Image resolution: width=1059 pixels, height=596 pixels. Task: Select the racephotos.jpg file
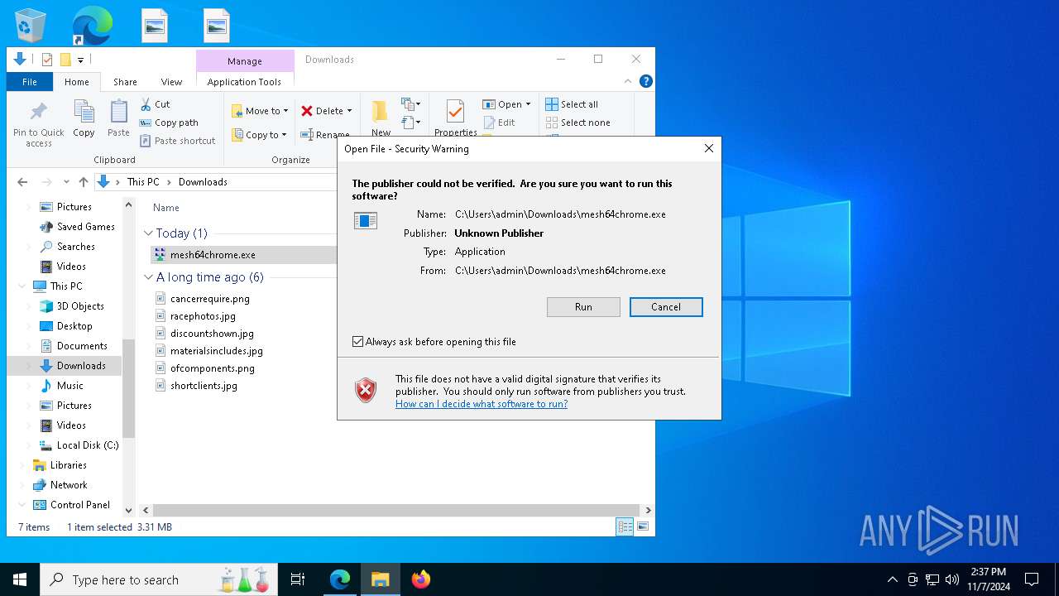(x=203, y=316)
